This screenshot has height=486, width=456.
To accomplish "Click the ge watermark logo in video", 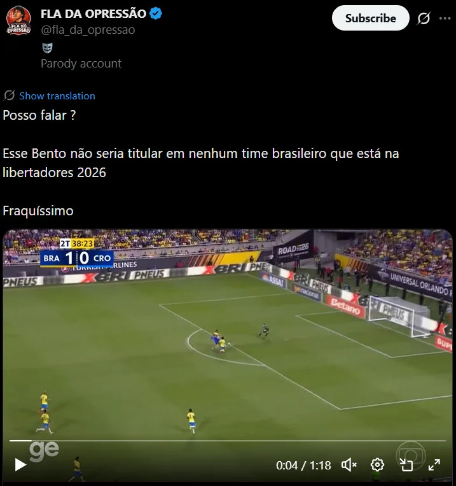I will pos(44,451).
